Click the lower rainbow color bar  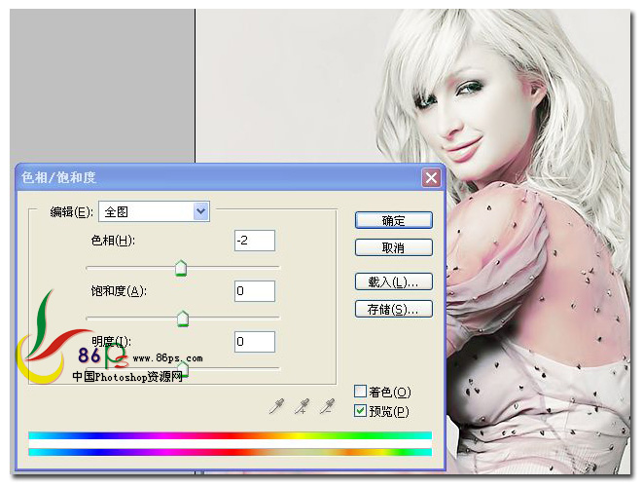coord(231,452)
